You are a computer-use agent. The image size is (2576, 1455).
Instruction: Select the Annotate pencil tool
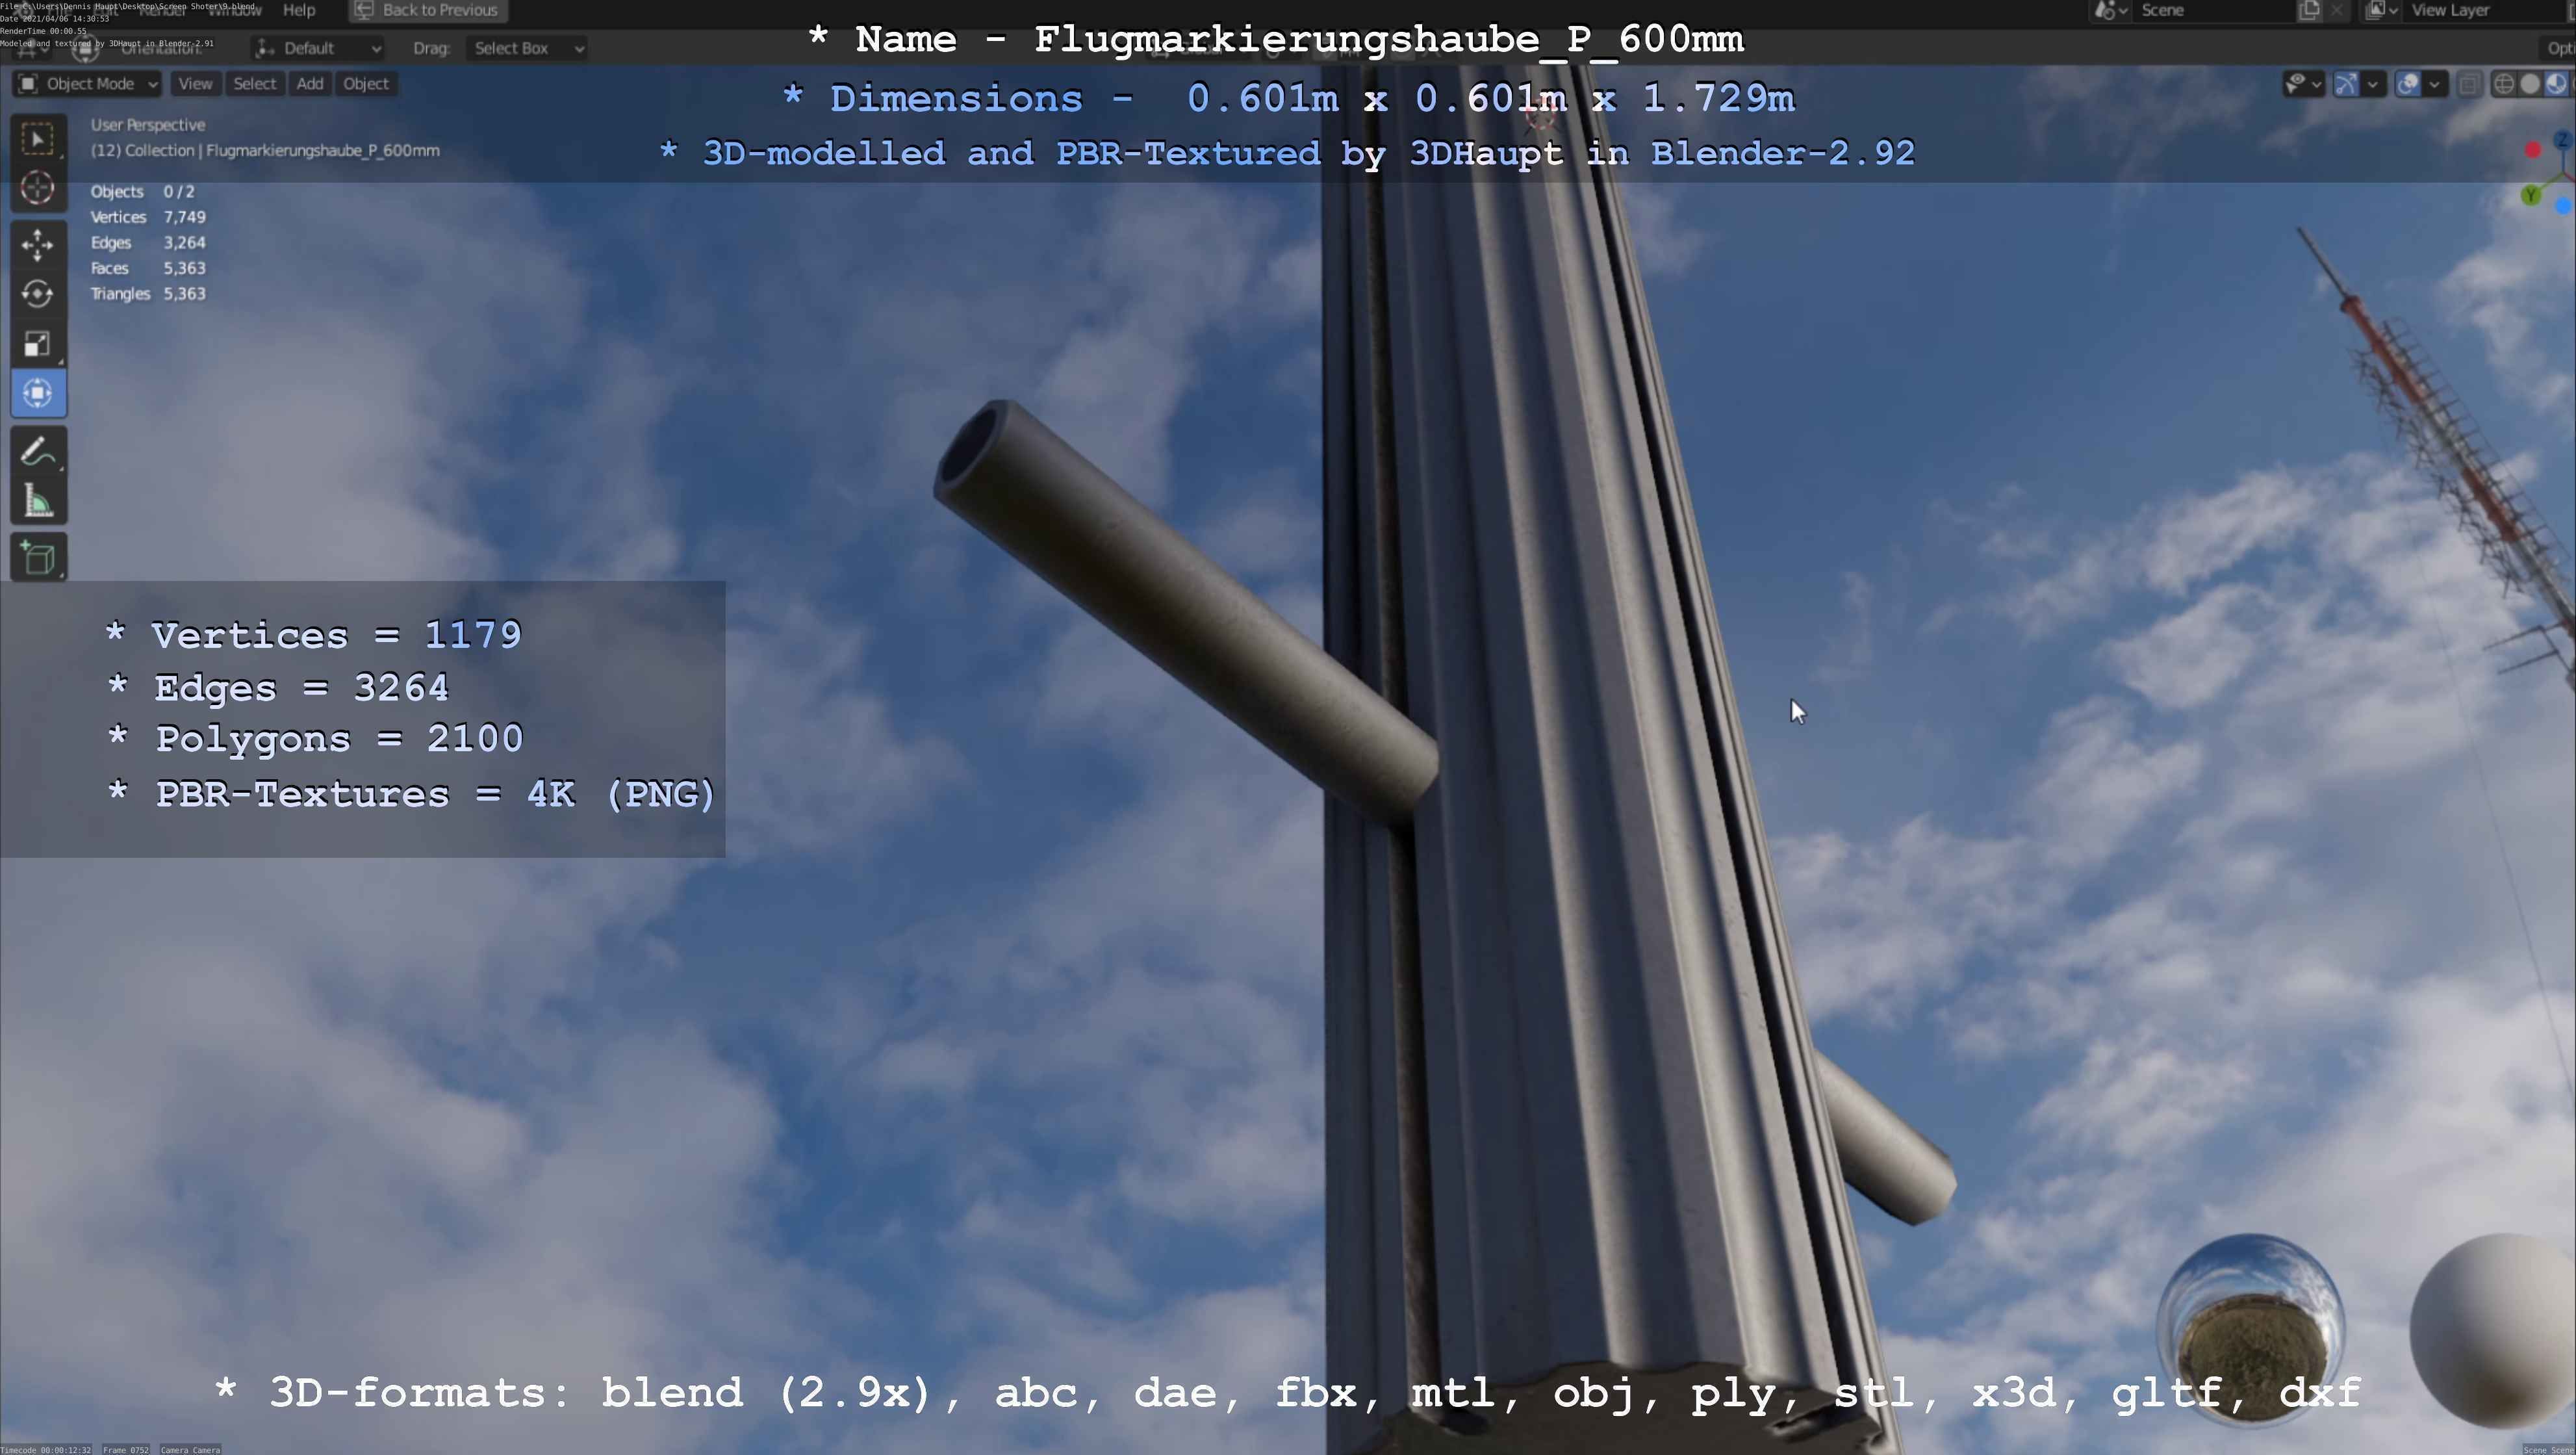tap(38, 452)
